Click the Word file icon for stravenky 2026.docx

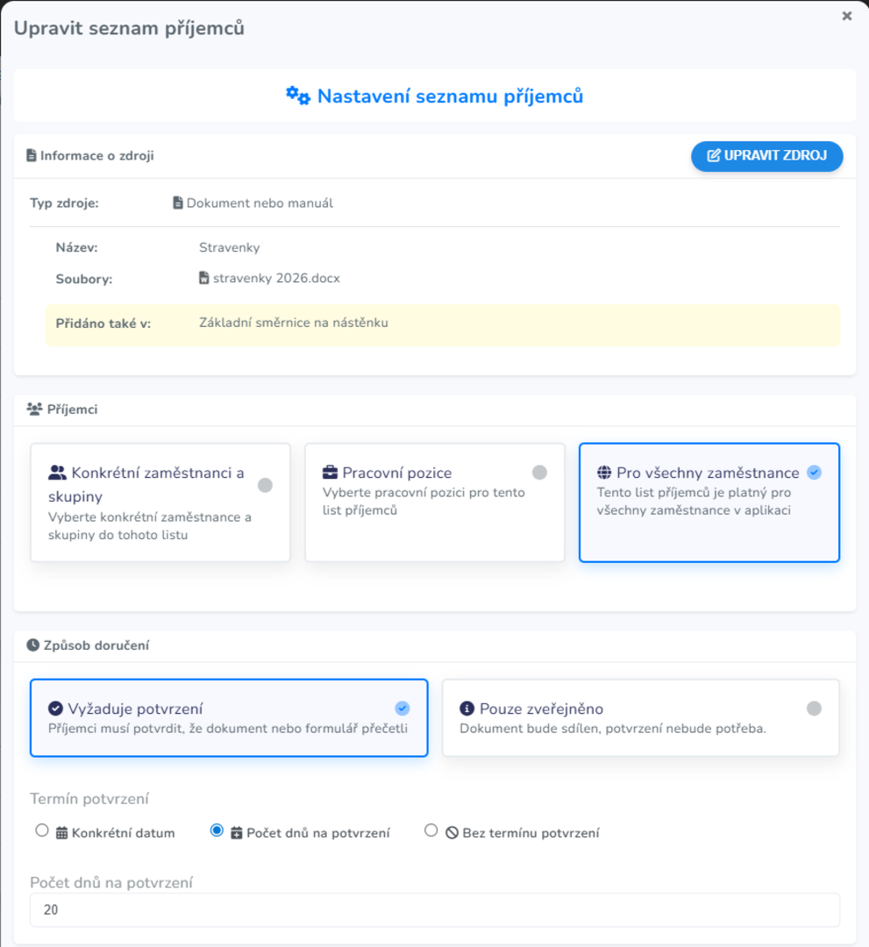click(x=204, y=279)
